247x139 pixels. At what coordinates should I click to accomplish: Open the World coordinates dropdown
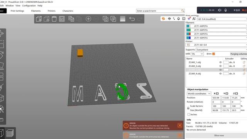[199, 93]
